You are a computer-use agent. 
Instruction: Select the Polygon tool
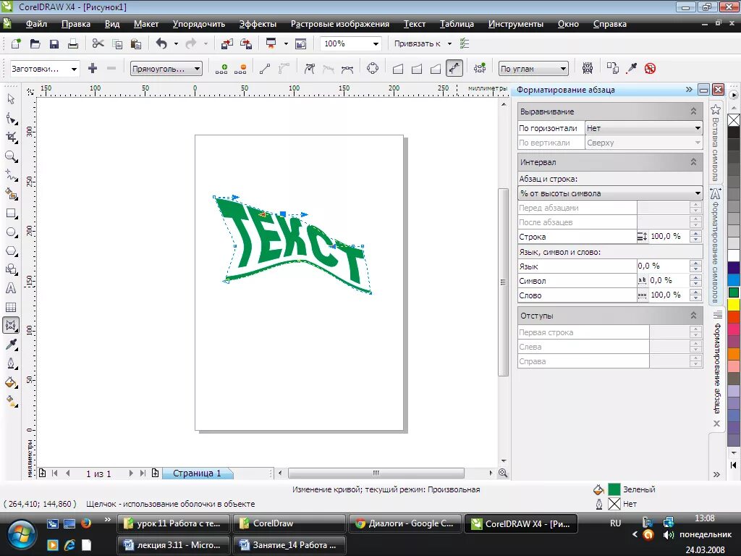pyautogui.click(x=11, y=251)
